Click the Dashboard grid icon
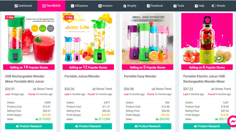 tap(16, 6)
